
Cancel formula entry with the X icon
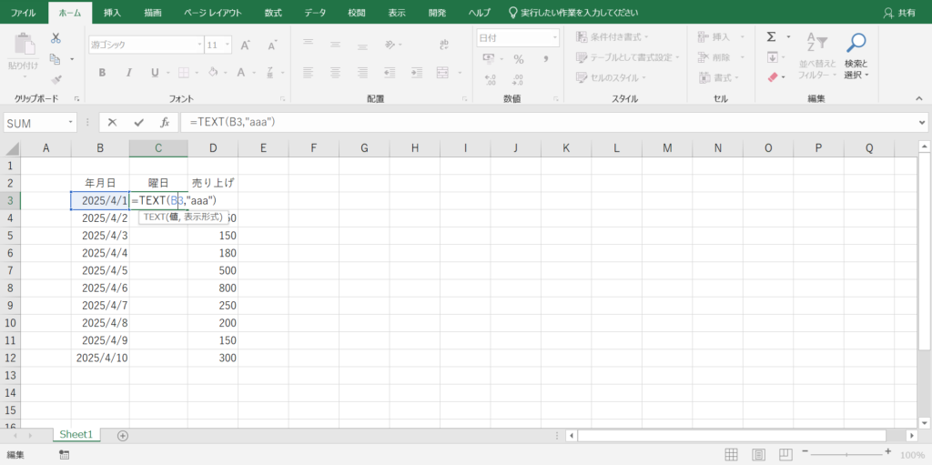point(112,122)
